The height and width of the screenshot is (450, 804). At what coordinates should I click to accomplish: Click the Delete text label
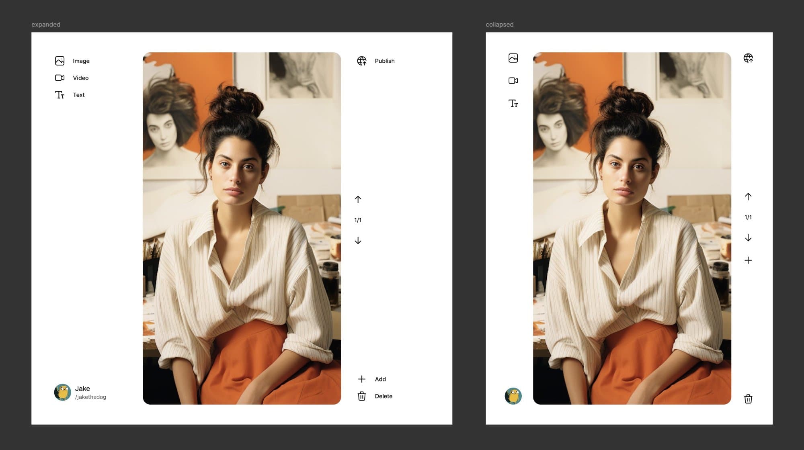[x=384, y=396]
